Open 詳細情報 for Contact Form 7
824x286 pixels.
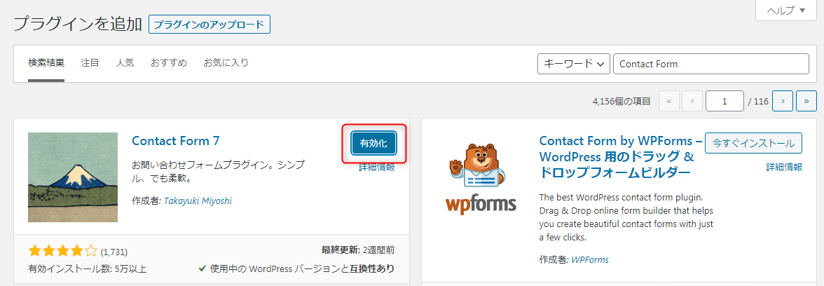377,168
